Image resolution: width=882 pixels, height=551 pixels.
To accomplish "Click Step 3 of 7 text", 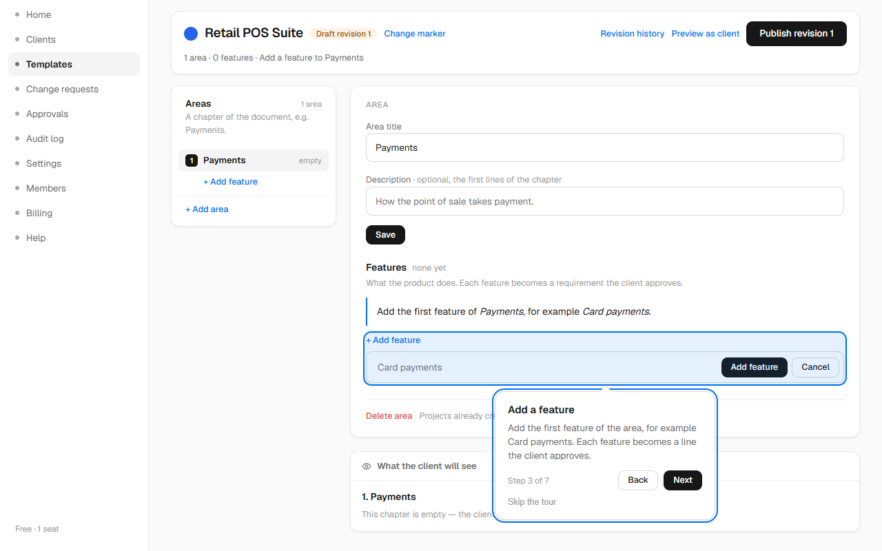I will point(529,481).
